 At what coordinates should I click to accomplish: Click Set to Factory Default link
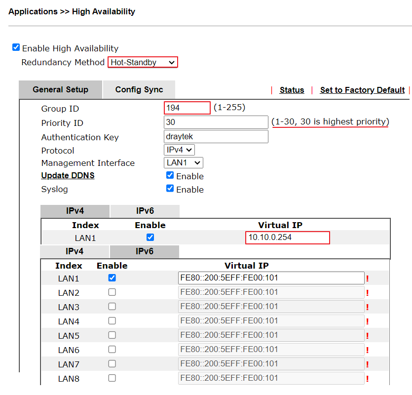tap(362, 90)
